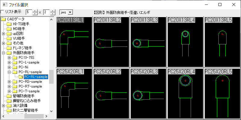Open the PC-RT-sample folder in tree
The image size is (241, 120).
click(x=30, y=86)
